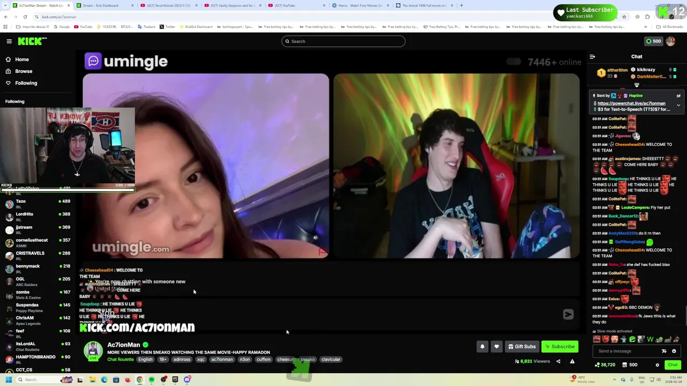Click the green Subscribe button
This screenshot has height=386, width=687.
[x=560, y=346]
